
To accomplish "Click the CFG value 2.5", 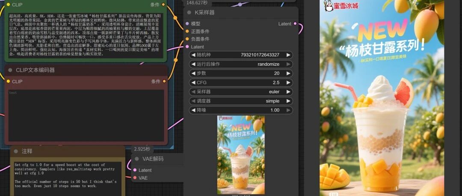I will (x=276, y=82).
